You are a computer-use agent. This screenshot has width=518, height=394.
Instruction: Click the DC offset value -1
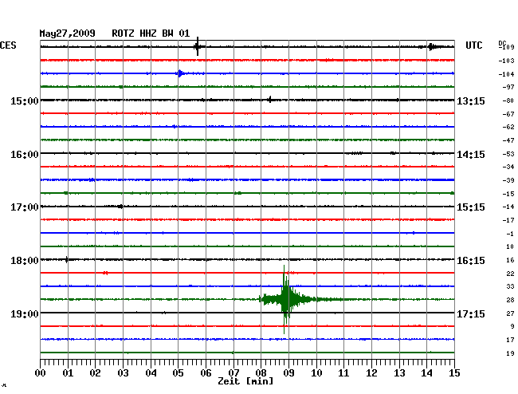(x=510, y=234)
